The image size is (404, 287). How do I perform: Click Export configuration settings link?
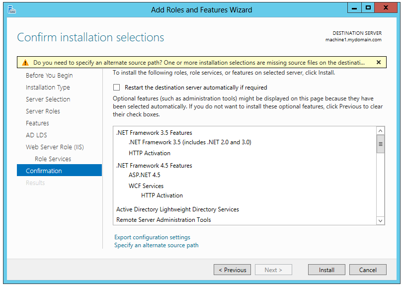coord(152,237)
